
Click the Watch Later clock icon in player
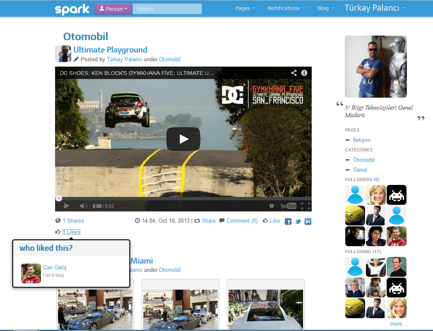click(272, 206)
